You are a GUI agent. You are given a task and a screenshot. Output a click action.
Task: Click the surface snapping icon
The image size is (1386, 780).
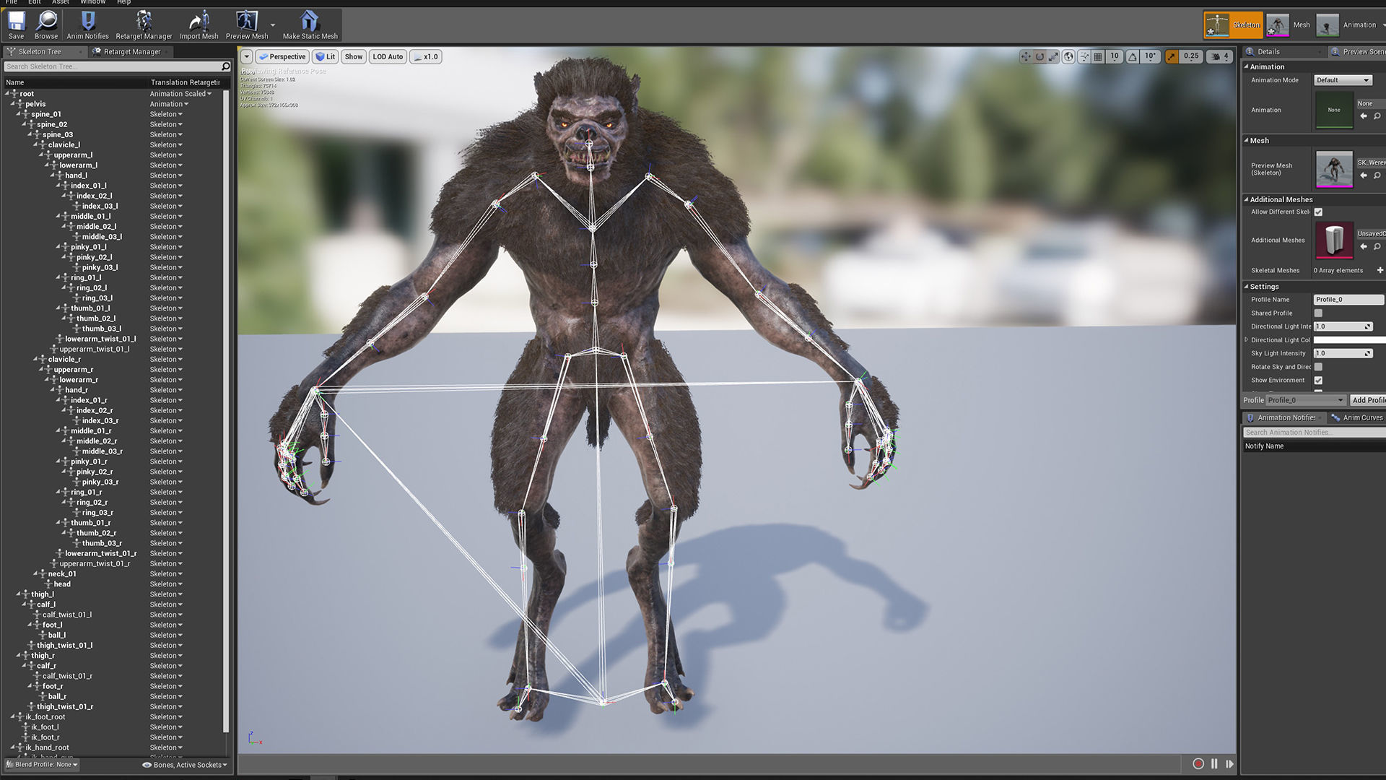click(x=1084, y=56)
